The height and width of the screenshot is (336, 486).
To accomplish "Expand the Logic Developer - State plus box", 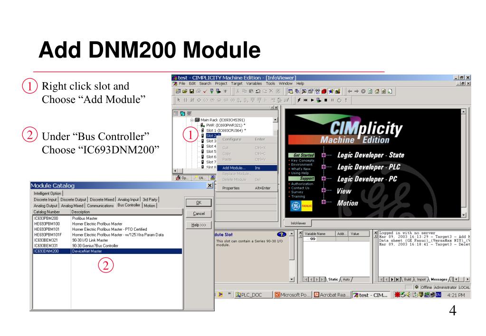I will [x=324, y=155].
